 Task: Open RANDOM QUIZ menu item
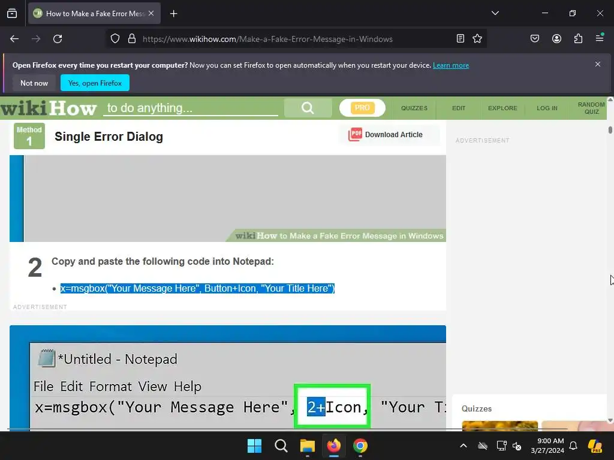point(591,108)
